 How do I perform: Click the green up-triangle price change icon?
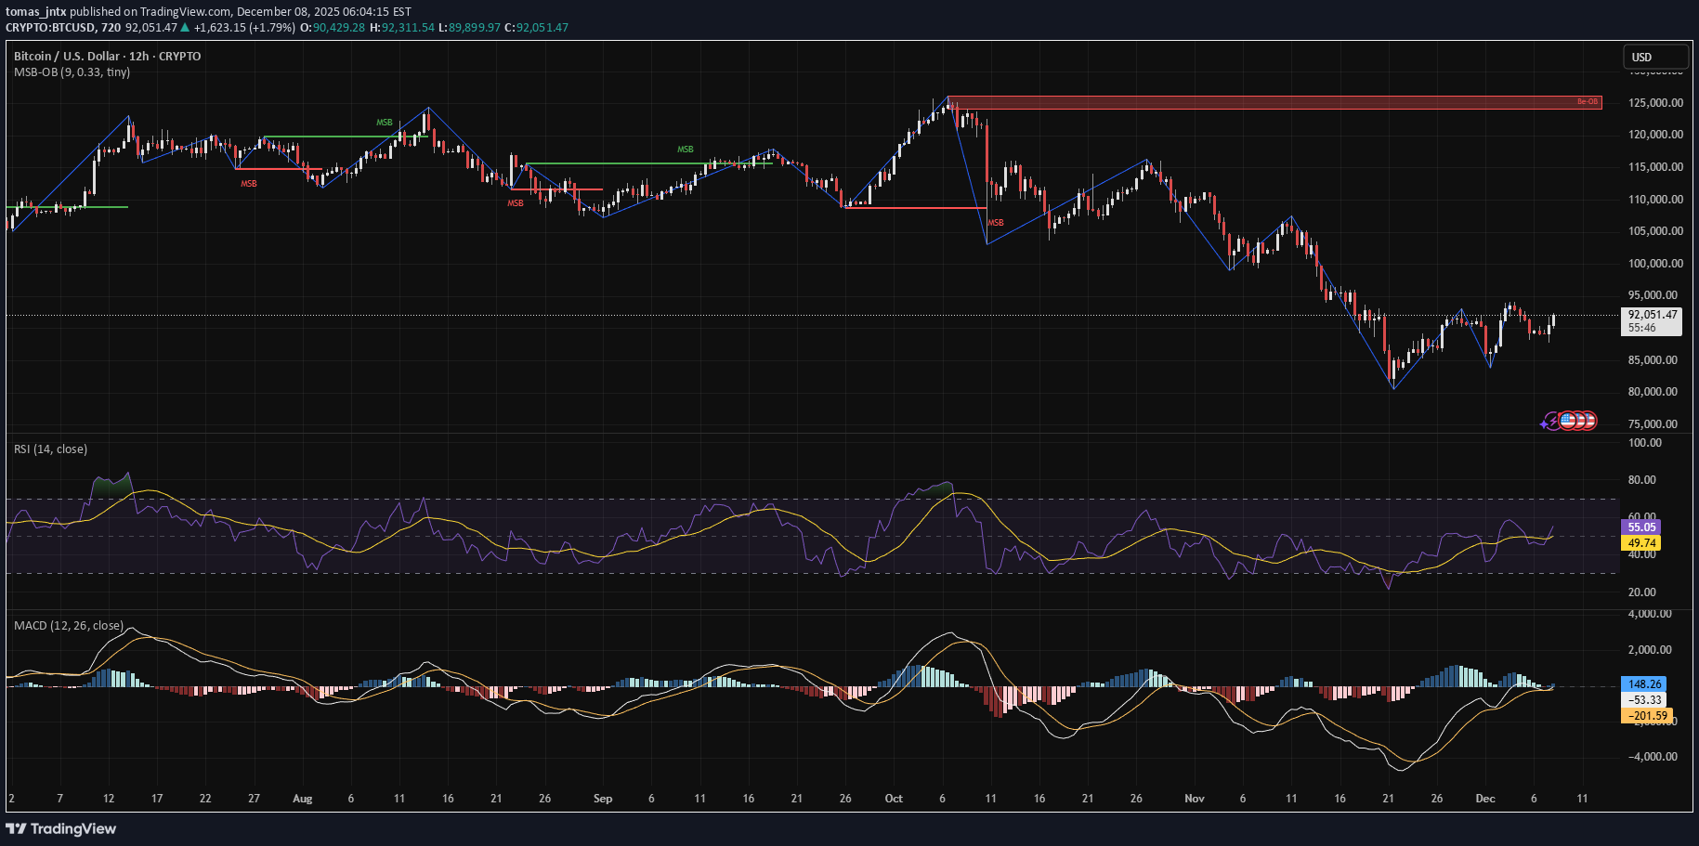click(186, 28)
